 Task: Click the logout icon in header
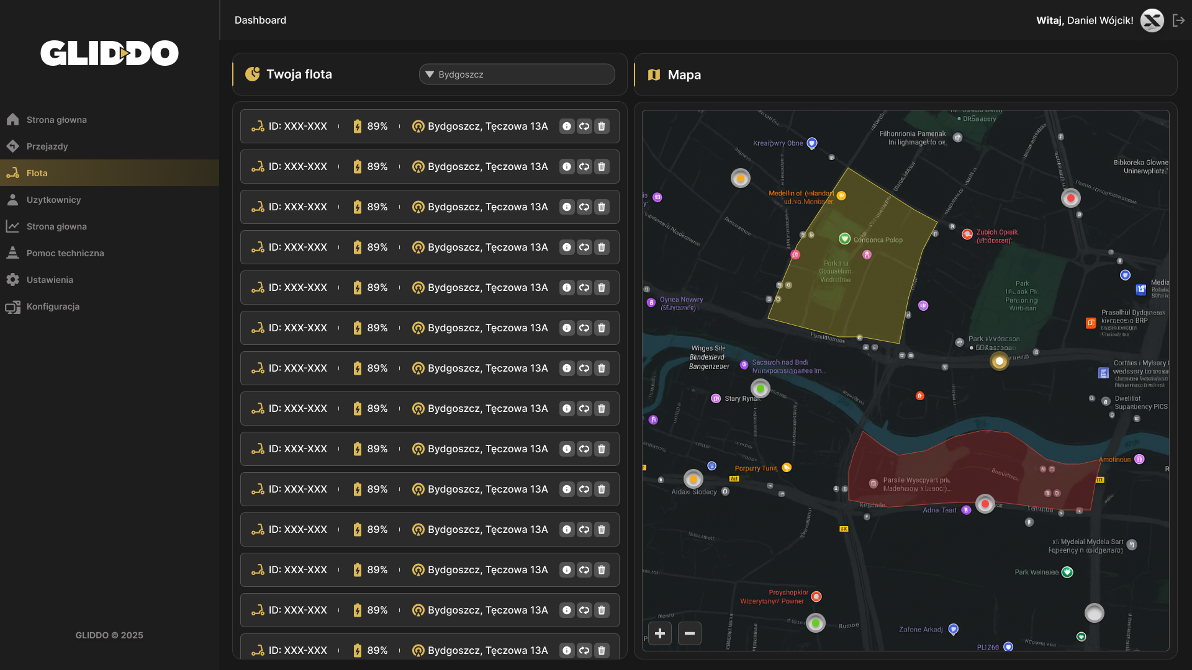click(x=1178, y=20)
